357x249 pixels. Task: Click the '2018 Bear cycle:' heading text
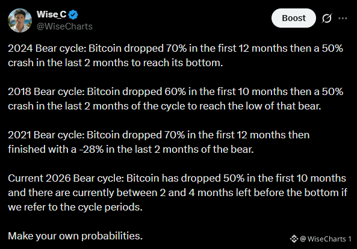[x=46, y=92]
